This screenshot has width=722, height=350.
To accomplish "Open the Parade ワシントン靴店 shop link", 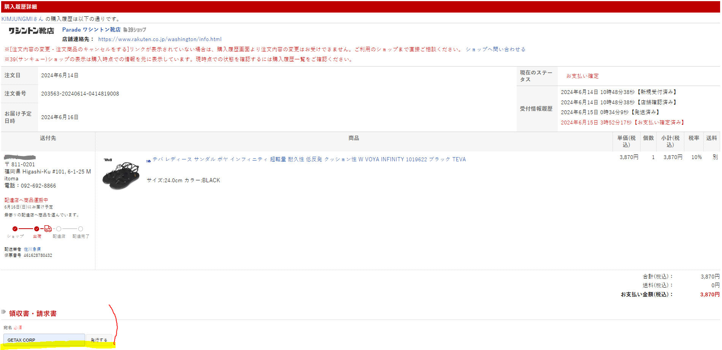I will [x=91, y=30].
